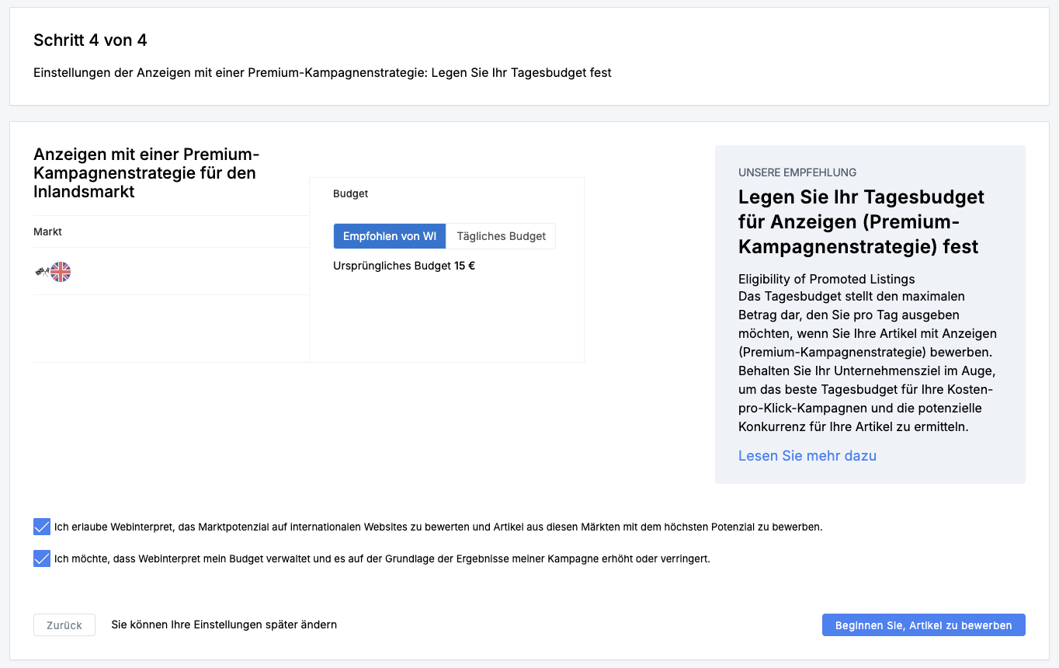
Task: Go back with the 'Zurück' button
Action: coord(64,625)
